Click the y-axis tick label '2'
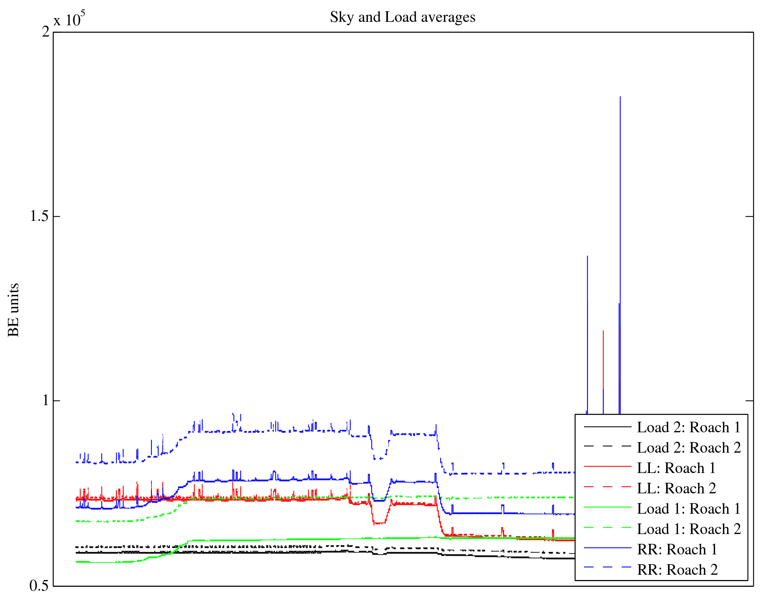Image resolution: width=764 pixels, height=600 pixels. click(x=46, y=32)
